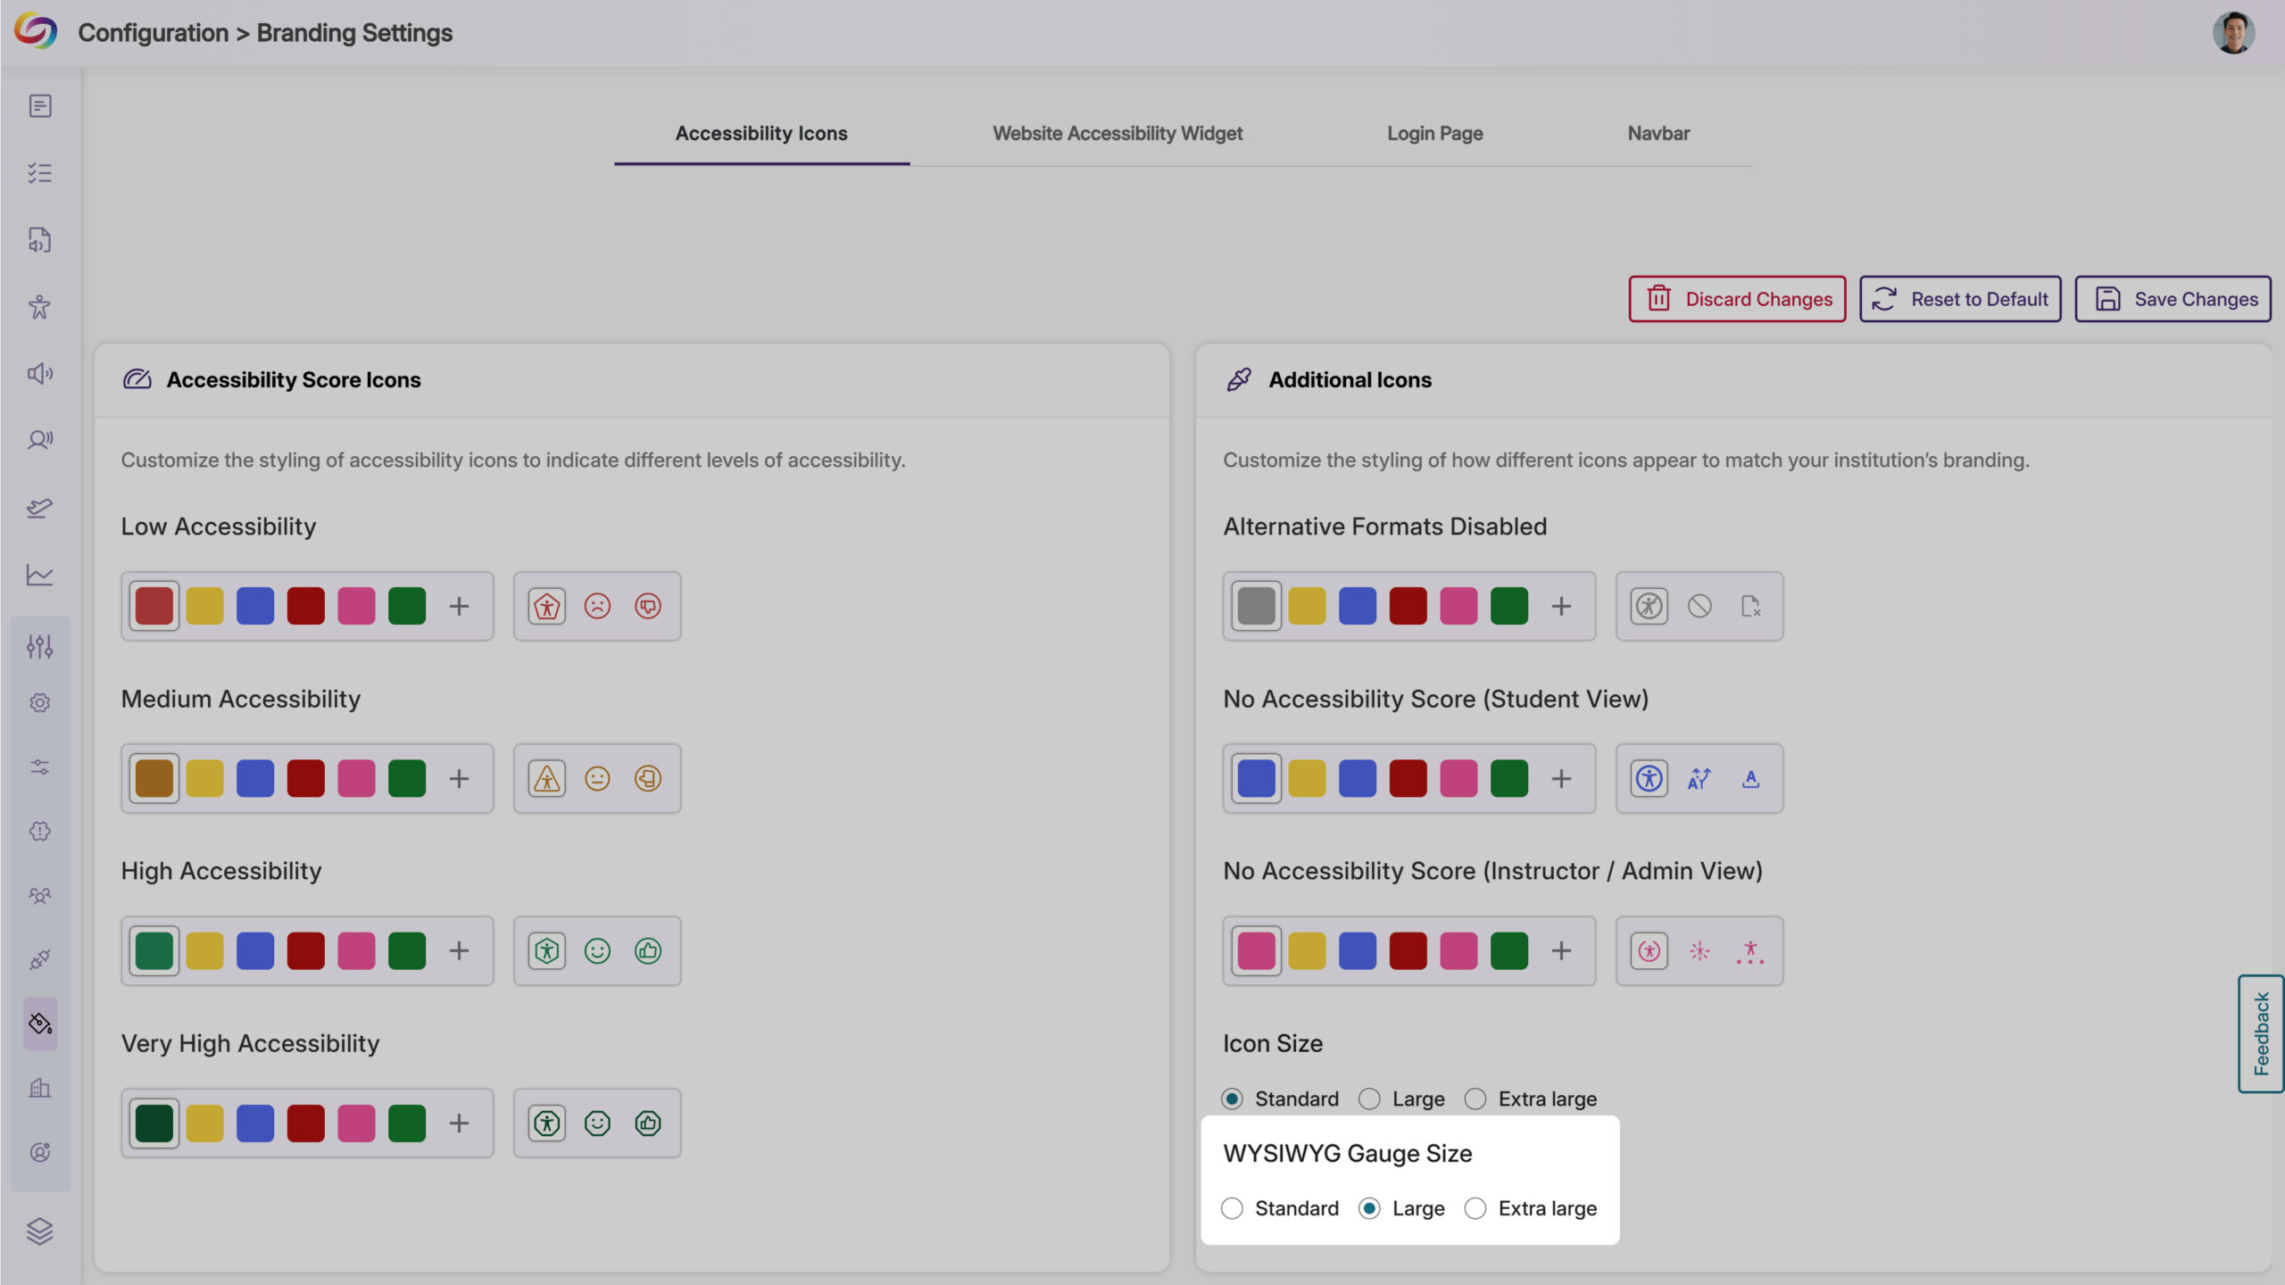Viewport: 2285px width, 1285px height.
Task: Click the Save Changes button
Action: click(x=2178, y=298)
